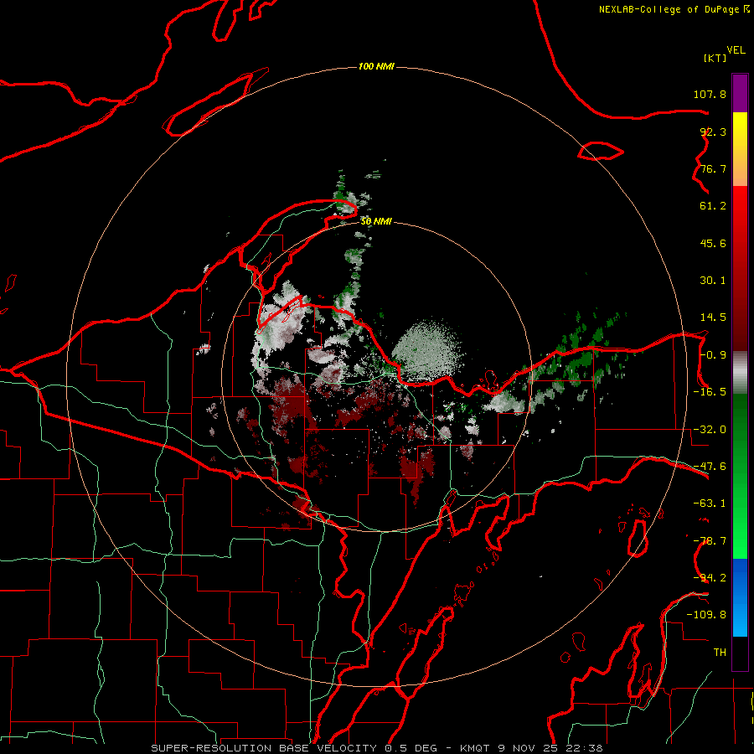Click the Super-Resolution Base Velocity KMQT caption
The width and height of the screenshot is (754, 754).
click(x=377, y=748)
